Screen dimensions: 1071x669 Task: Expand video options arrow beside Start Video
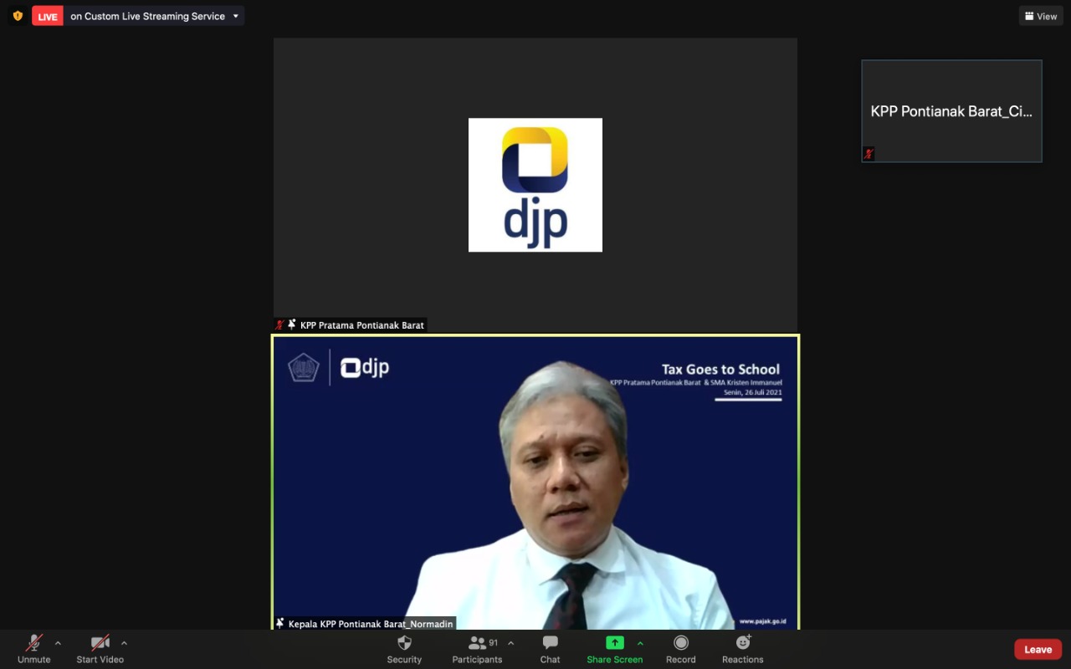pyautogui.click(x=124, y=643)
